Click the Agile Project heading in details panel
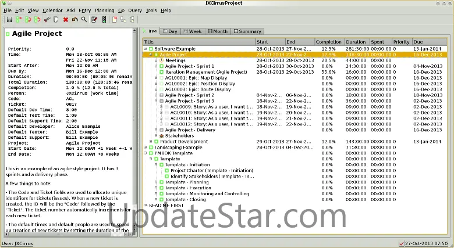This screenshot has height=248, width=454. [x=37, y=34]
